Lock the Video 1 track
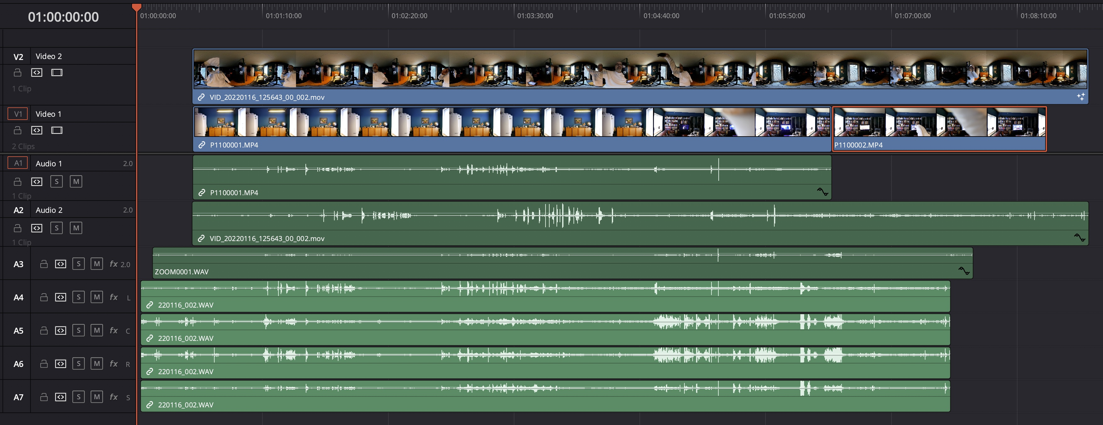 tap(18, 130)
